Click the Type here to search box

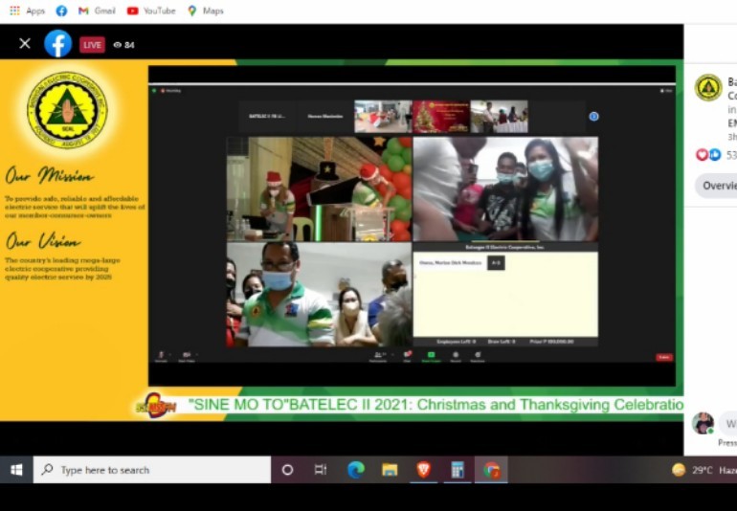[x=152, y=470]
